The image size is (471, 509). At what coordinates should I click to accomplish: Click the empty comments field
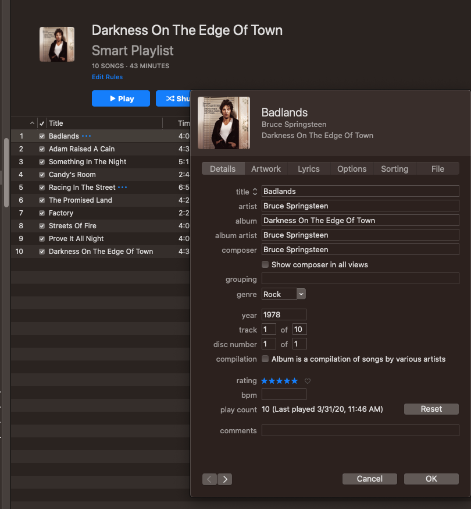[360, 430]
